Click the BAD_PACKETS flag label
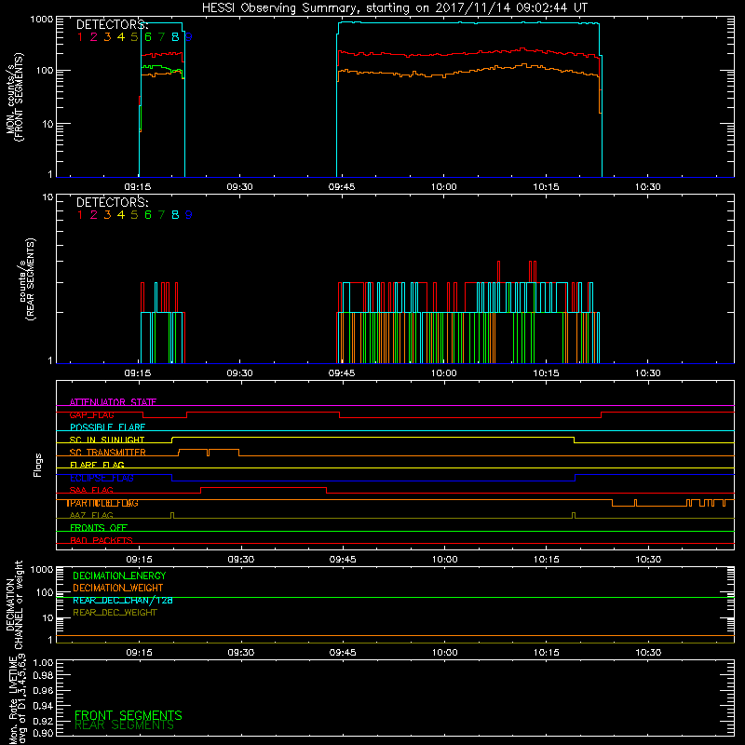Screen dimensions: 745x745 pyautogui.click(x=102, y=541)
